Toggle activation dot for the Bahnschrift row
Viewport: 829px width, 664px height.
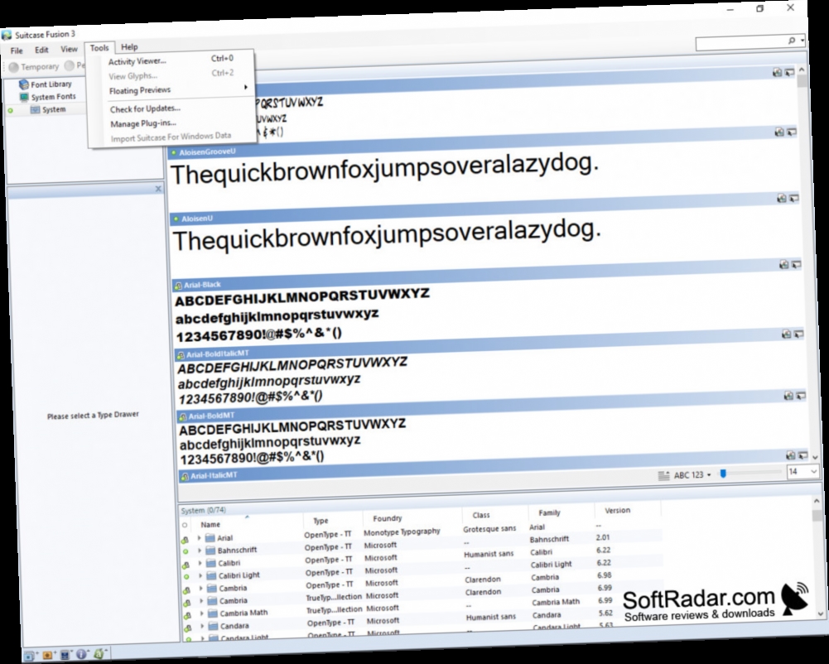pos(185,552)
